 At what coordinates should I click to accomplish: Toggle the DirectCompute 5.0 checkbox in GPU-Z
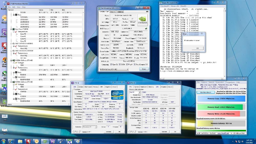[x=135, y=65]
